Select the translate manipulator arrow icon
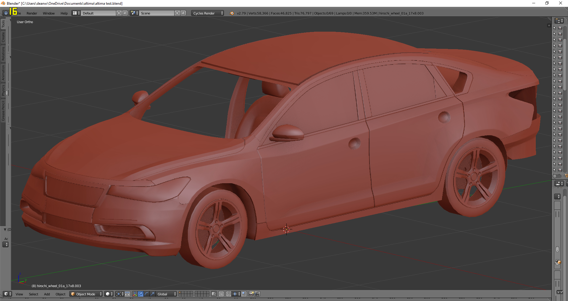 [x=141, y=294]
